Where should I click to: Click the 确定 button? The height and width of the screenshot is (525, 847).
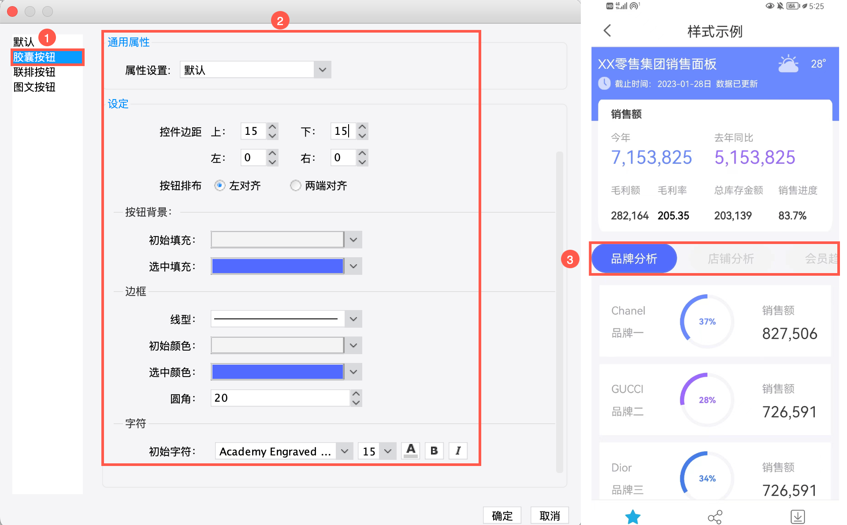pyautogui.click(x=502, y=515)
